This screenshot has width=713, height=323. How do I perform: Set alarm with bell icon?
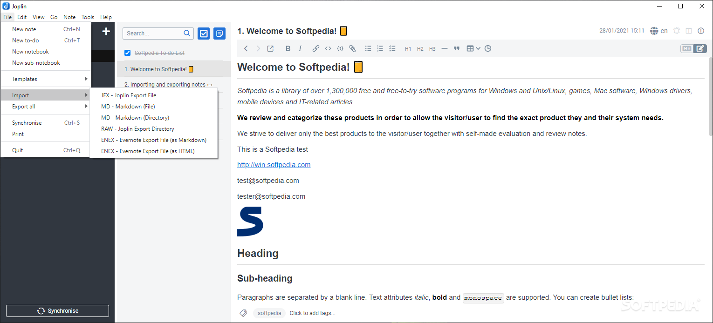tap(677, 31)
